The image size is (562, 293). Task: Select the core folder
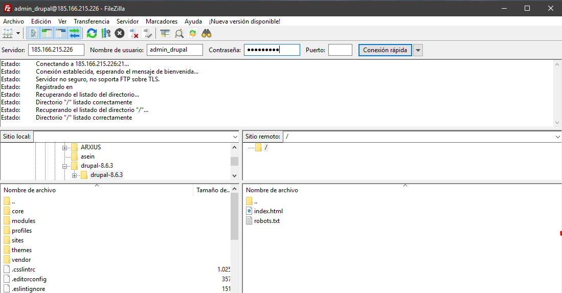coord(17,211)
